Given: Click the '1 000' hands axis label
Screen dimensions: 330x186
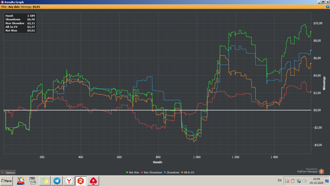Looking at the screenshot, I should click(x=197, y=157).
